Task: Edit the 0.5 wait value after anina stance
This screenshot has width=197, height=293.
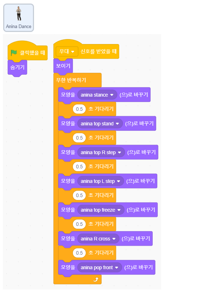Action: tap(79, 109)
